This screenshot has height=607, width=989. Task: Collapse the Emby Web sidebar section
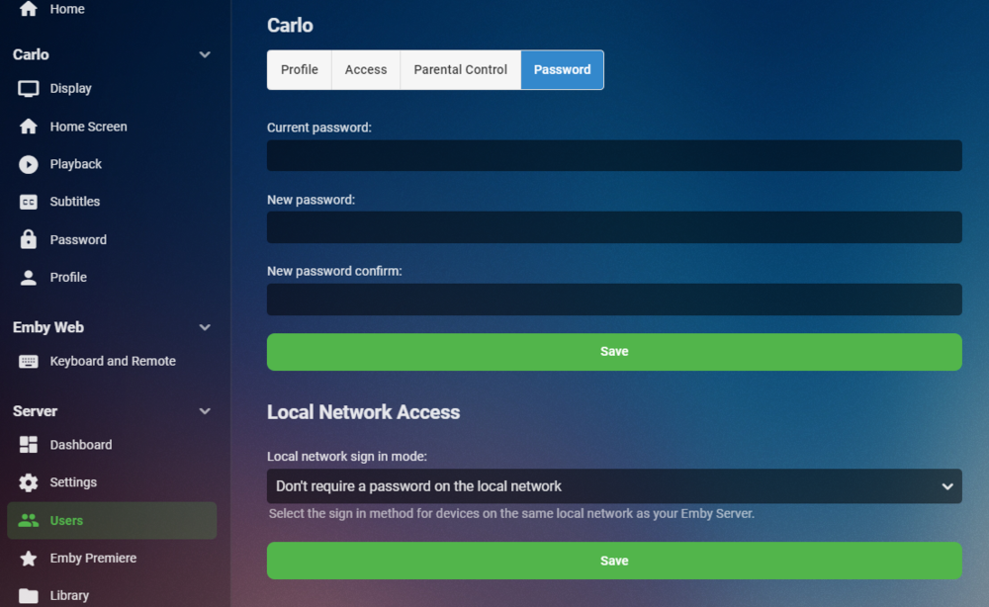pyautogui.click(x=205, y=327)
